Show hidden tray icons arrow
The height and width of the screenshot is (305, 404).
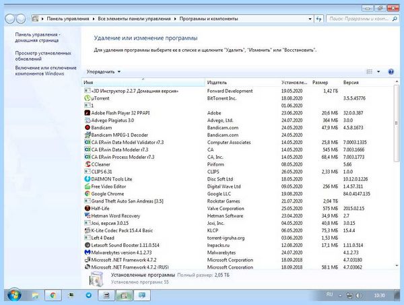tap(340, 296)
